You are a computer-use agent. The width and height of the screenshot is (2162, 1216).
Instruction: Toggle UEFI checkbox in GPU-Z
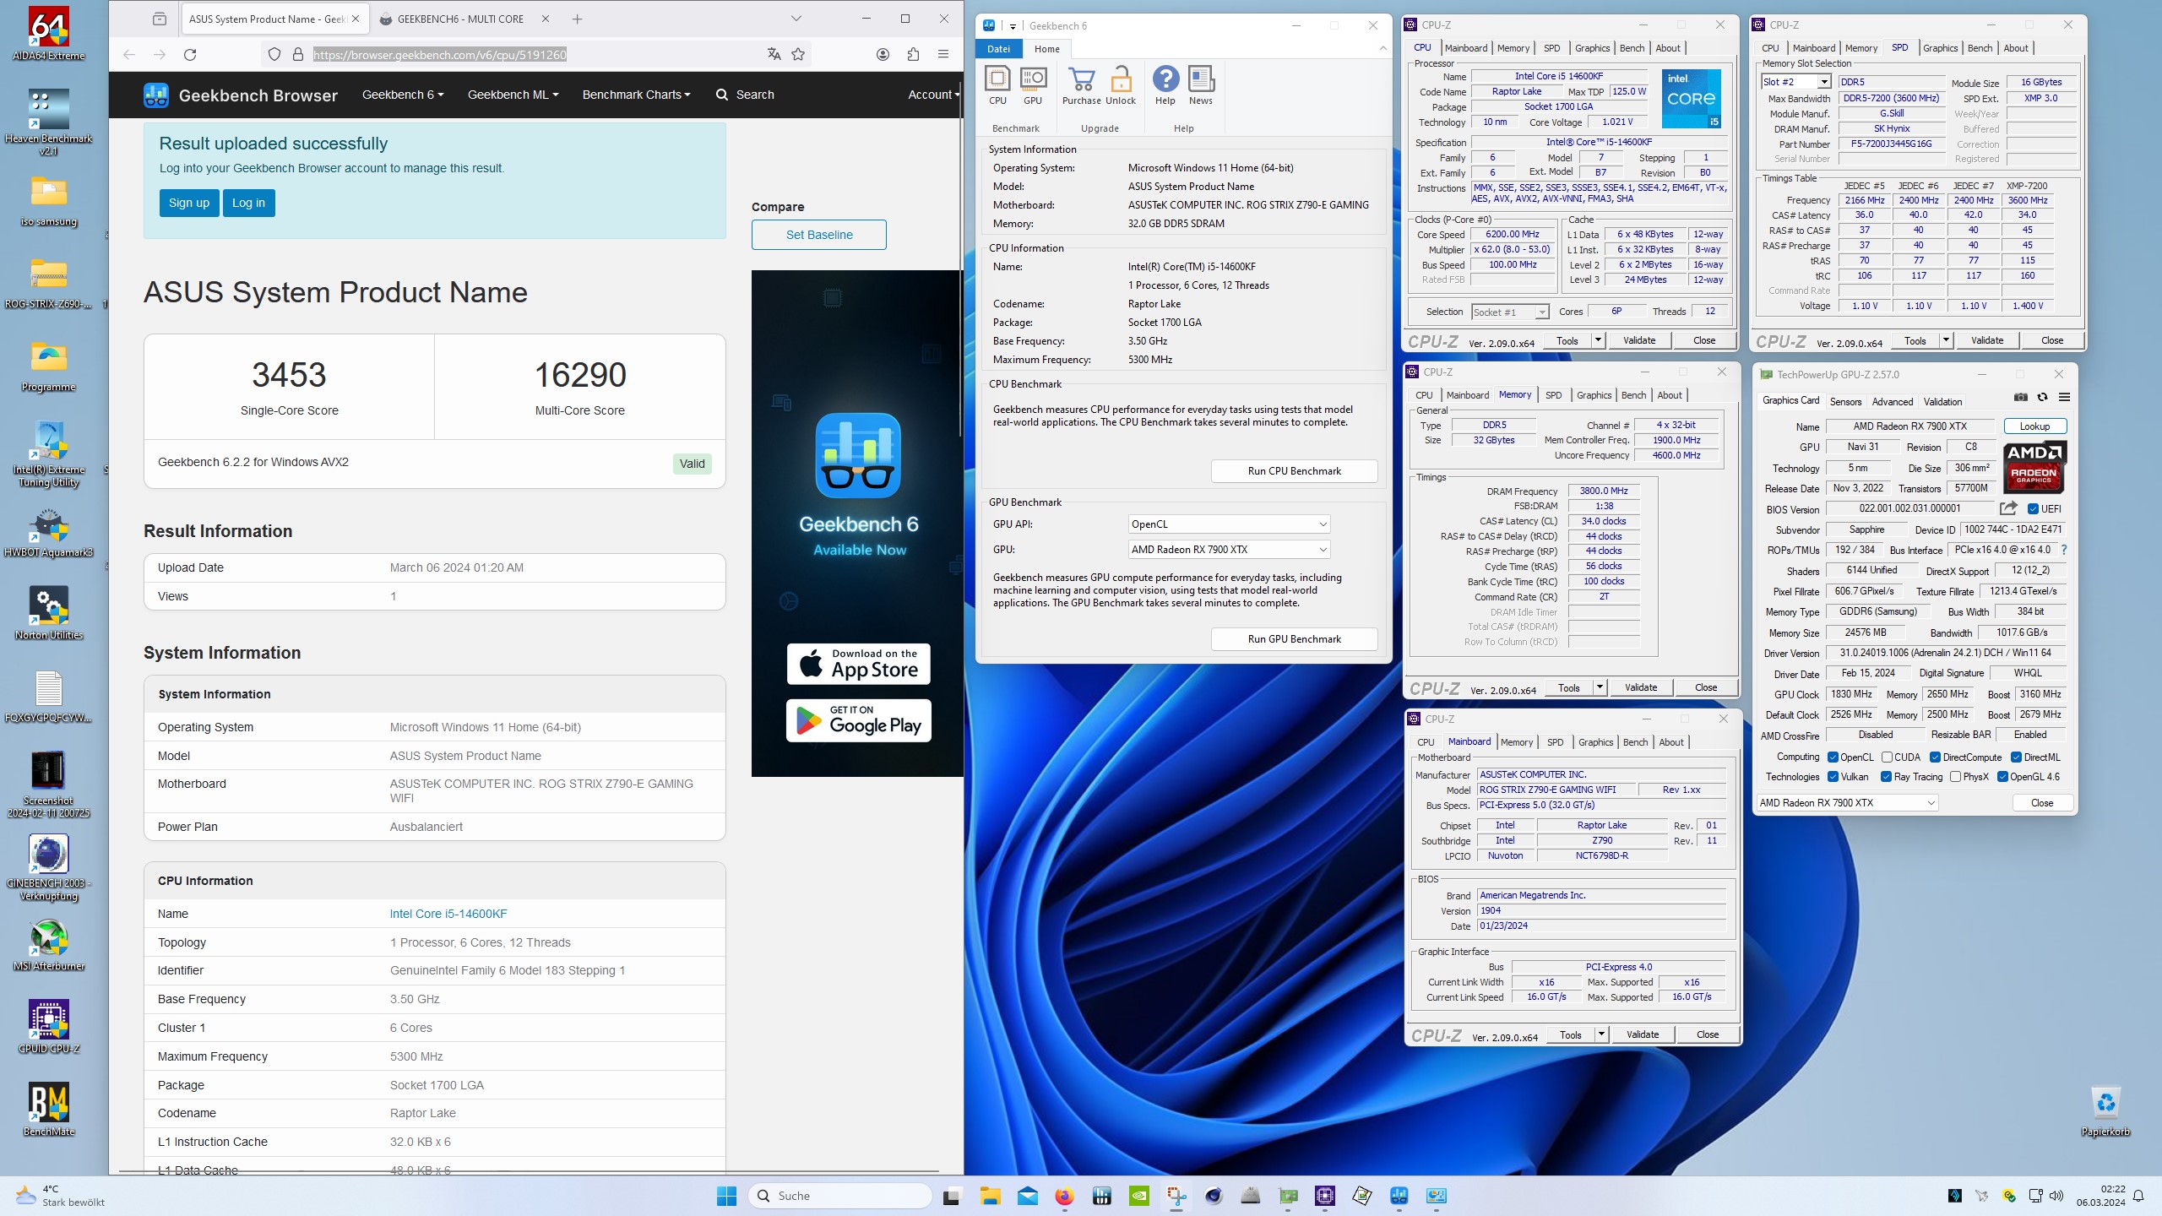[2034, 509]
